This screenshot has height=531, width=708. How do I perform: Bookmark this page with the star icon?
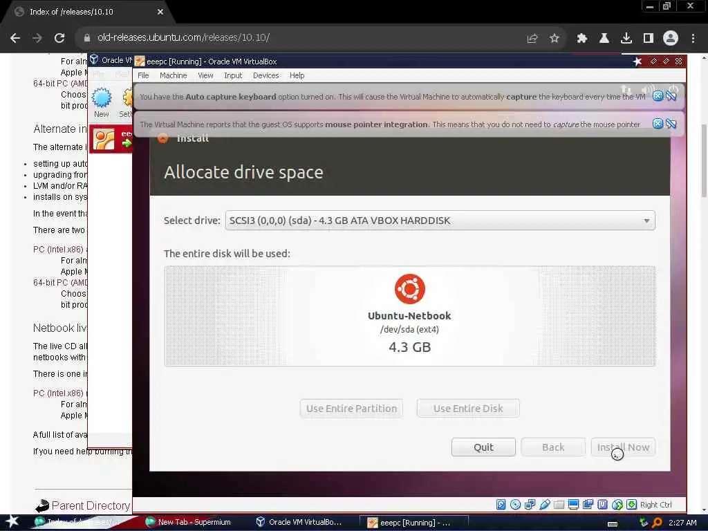tap(555, 39)
